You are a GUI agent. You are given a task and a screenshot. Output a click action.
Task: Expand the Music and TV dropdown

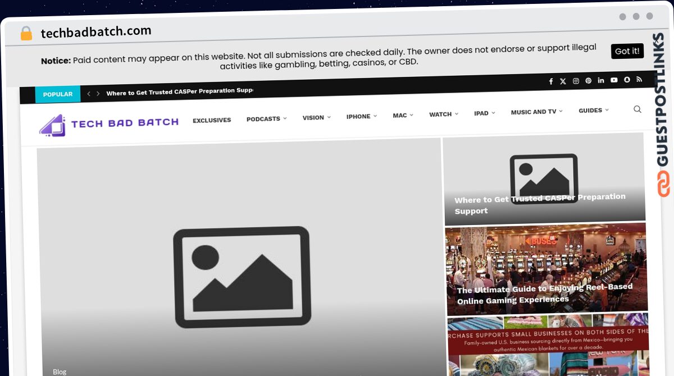tap(536, 112)
